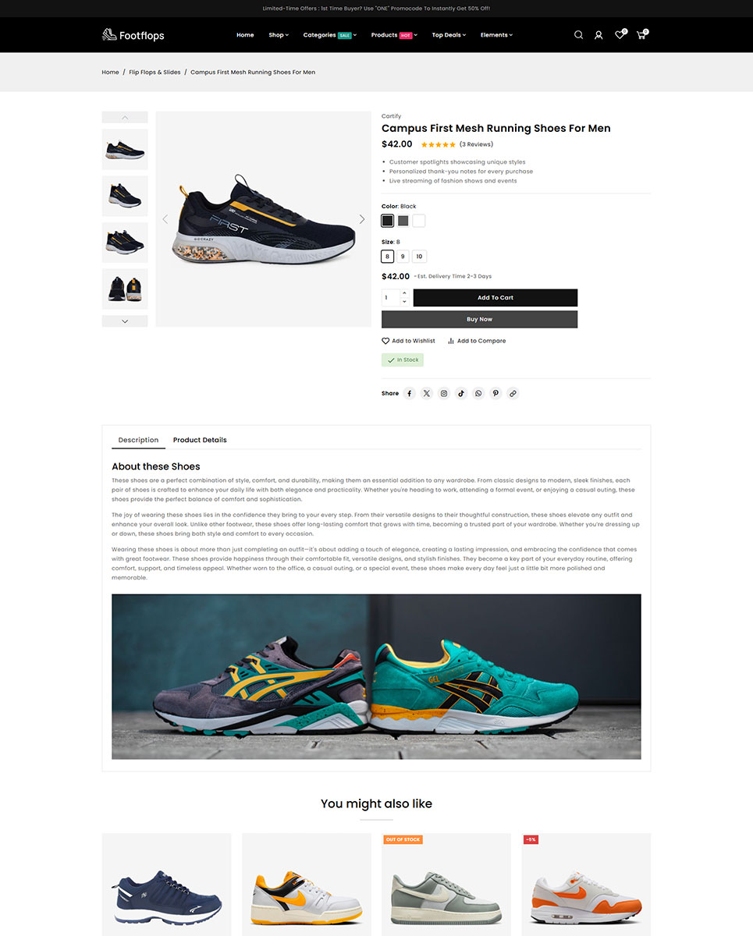Image resolution: width=753 pixels, height=936 pixels.
Task: Select size 9 option
Action: click(x=403, y=257)
